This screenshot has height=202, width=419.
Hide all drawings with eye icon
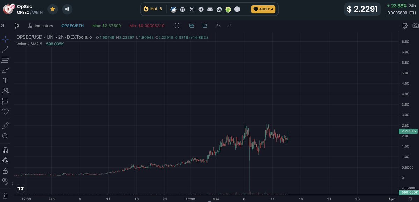pos(5,180)
